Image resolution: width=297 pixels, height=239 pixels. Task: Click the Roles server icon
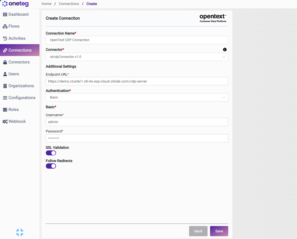(5, 110)
